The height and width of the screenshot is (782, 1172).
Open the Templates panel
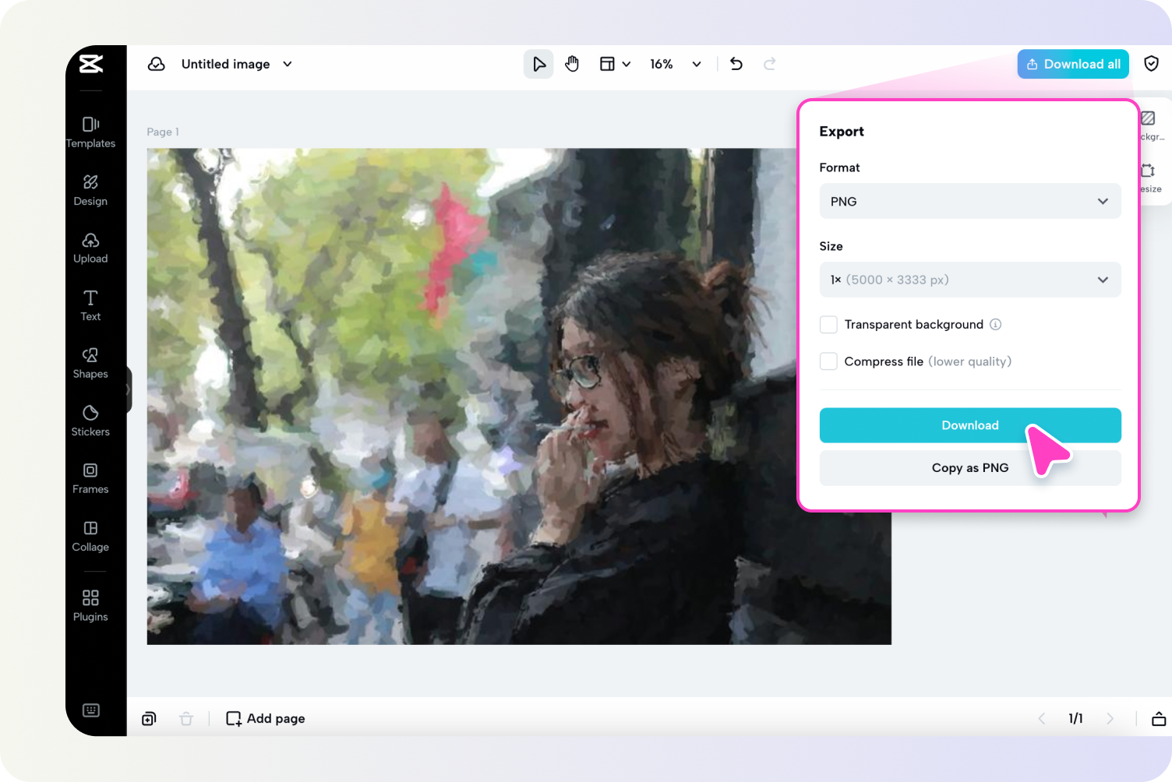coord(90,132)
